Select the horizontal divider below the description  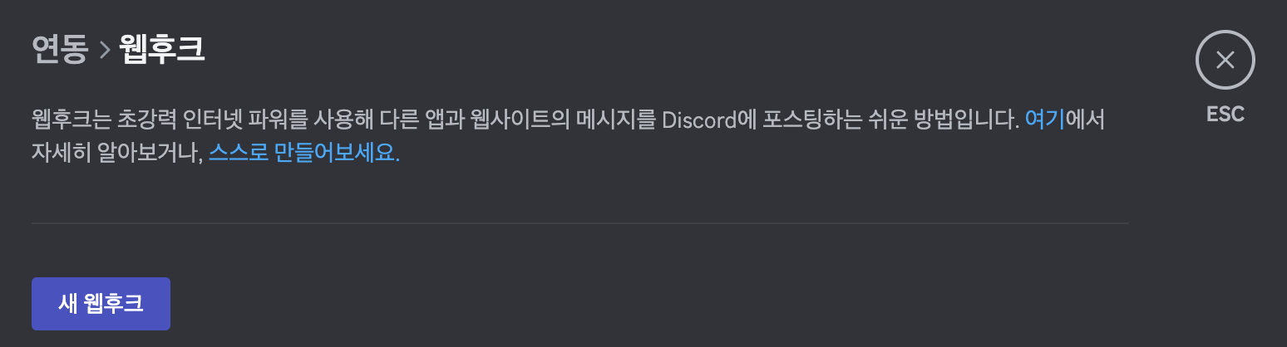click(x=579, y=223)
